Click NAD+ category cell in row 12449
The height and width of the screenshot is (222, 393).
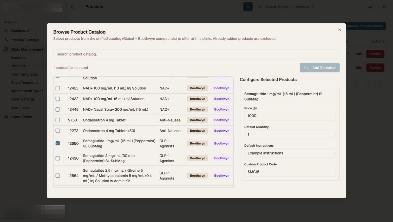coord(164,110)
